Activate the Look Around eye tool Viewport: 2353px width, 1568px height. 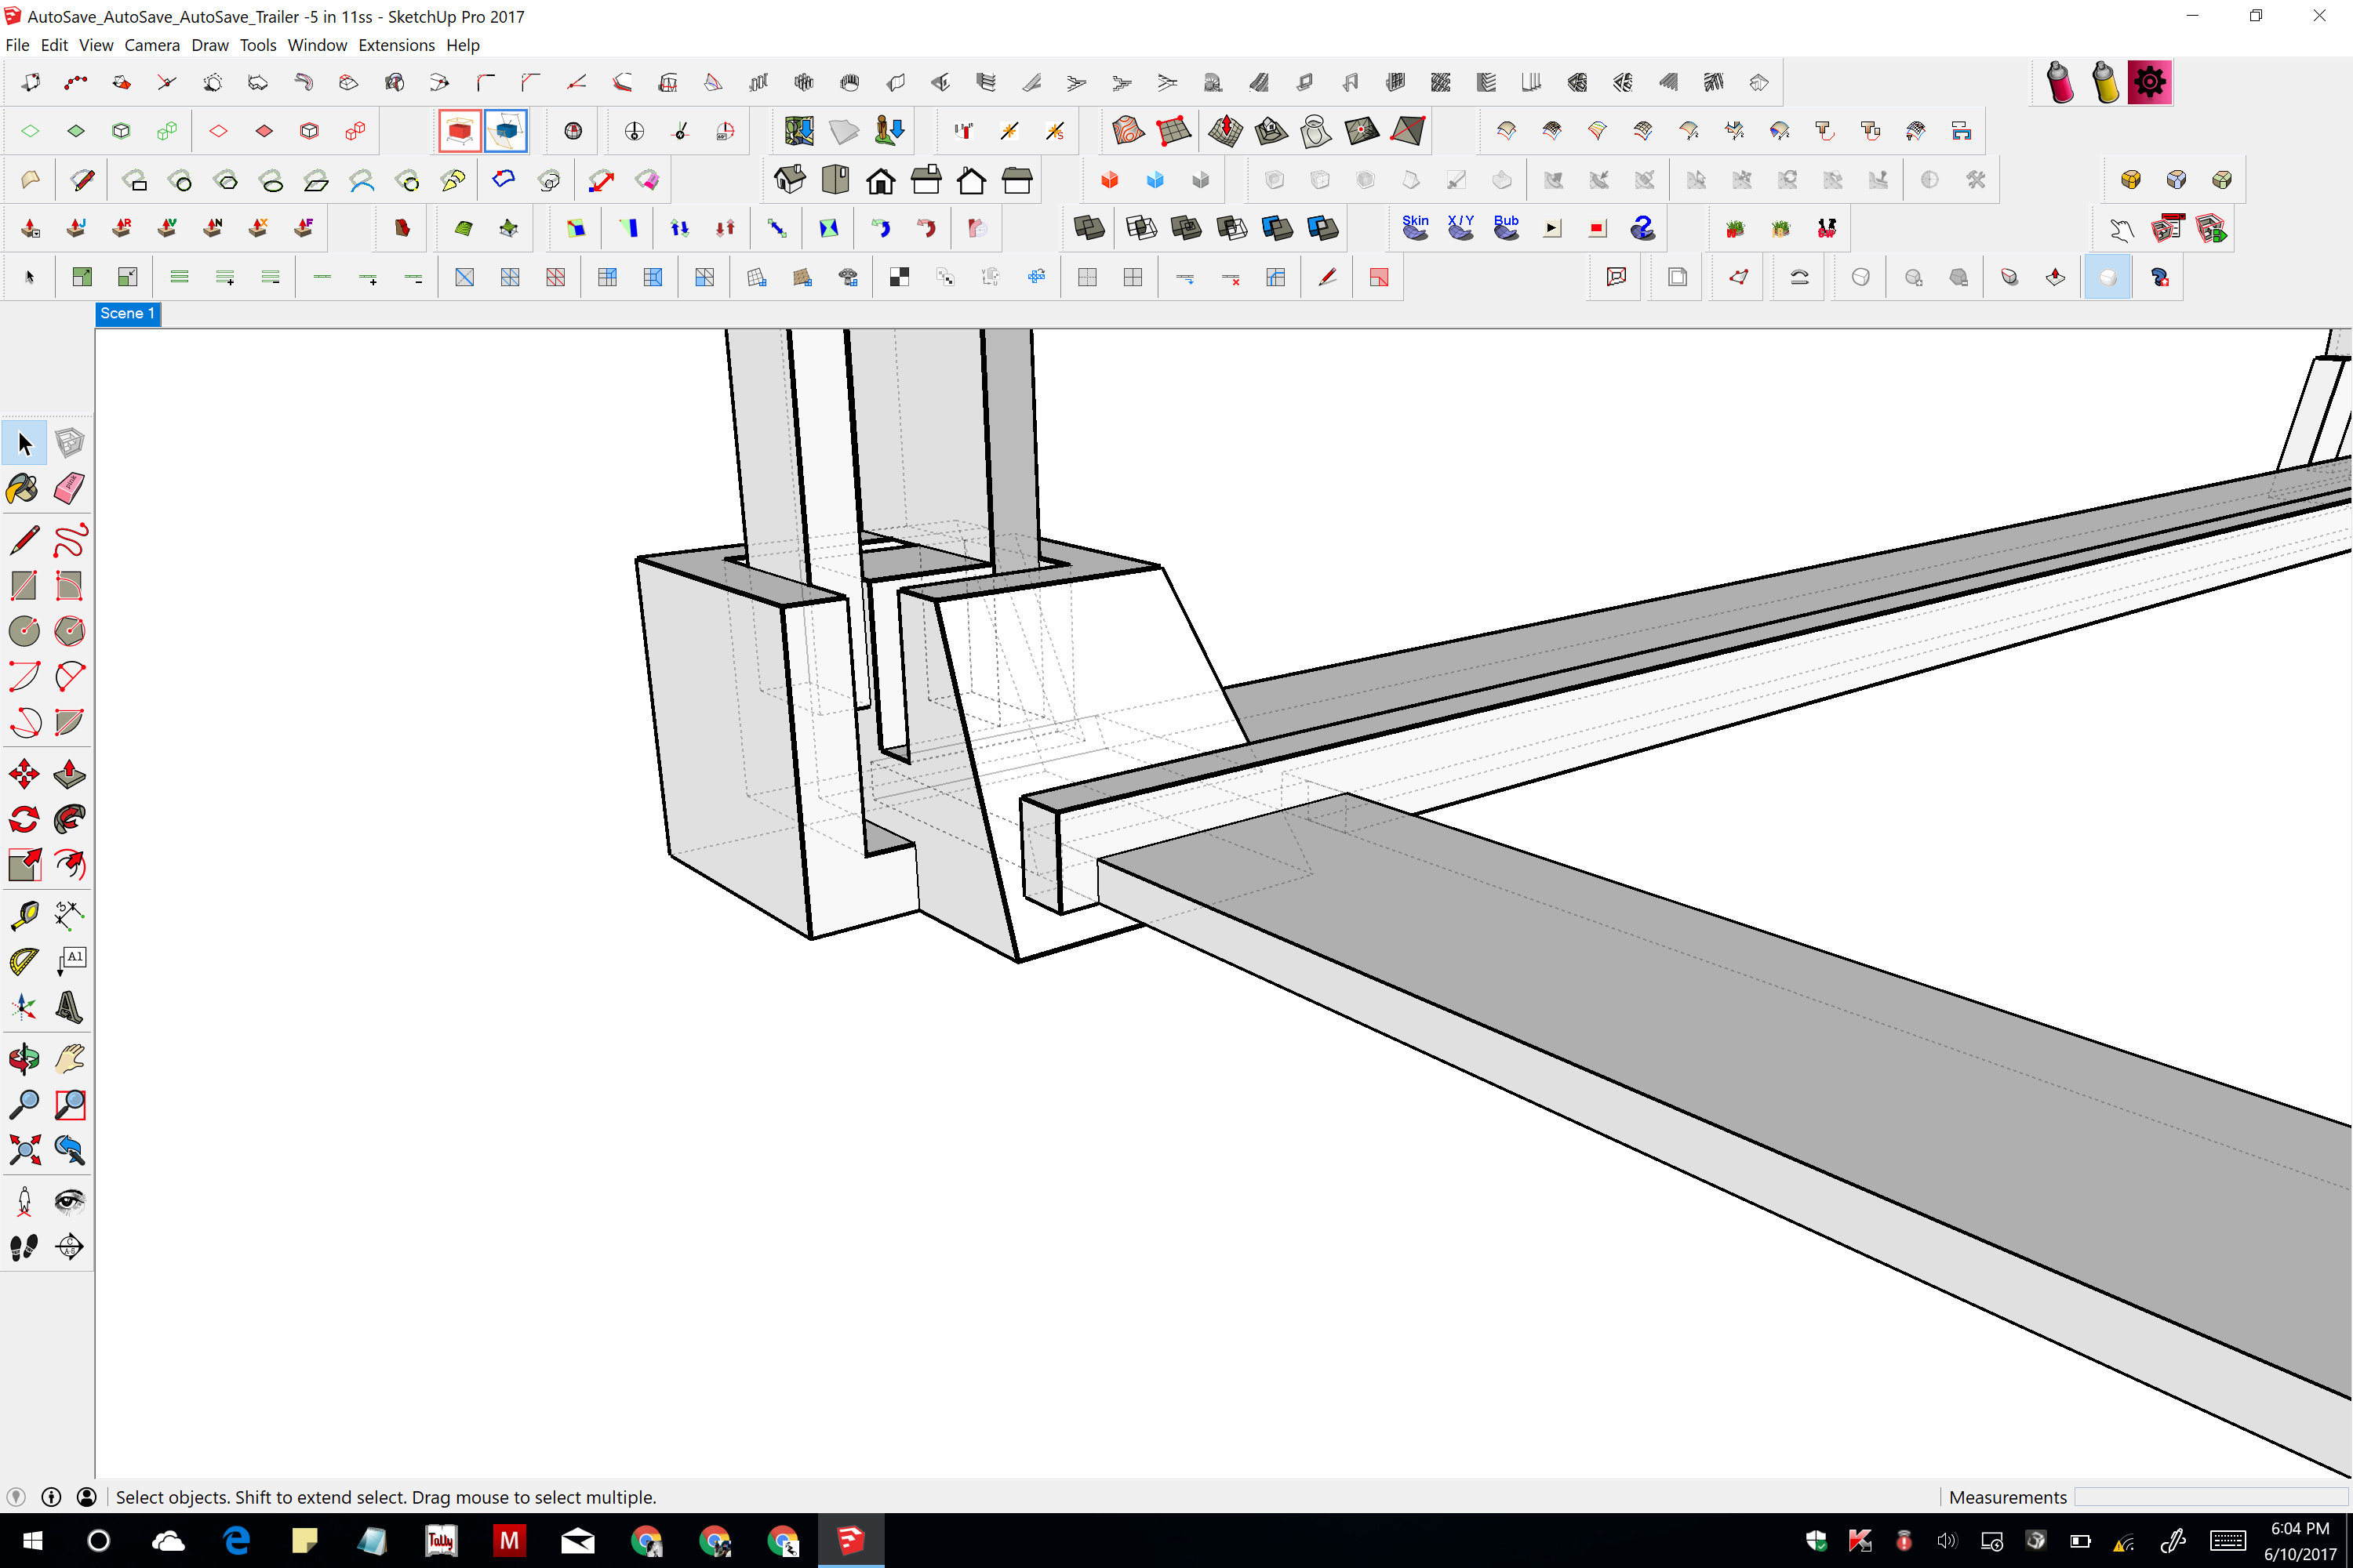[x=69, y=1201]
